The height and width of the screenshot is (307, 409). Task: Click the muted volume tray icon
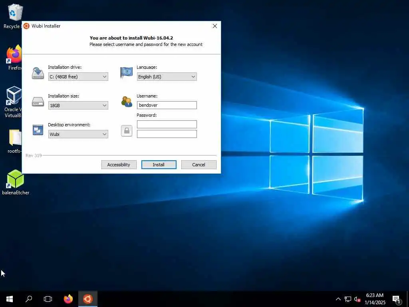[357, 299]
